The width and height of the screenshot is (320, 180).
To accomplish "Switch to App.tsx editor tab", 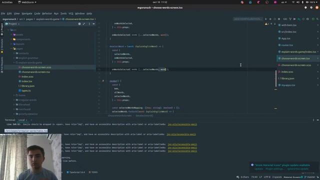I will point(285,38).
